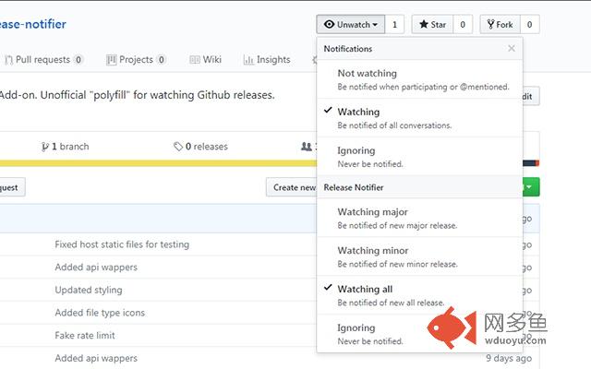Star the repository
Viewport: 591px width, 369px height.
click(432, 25)
